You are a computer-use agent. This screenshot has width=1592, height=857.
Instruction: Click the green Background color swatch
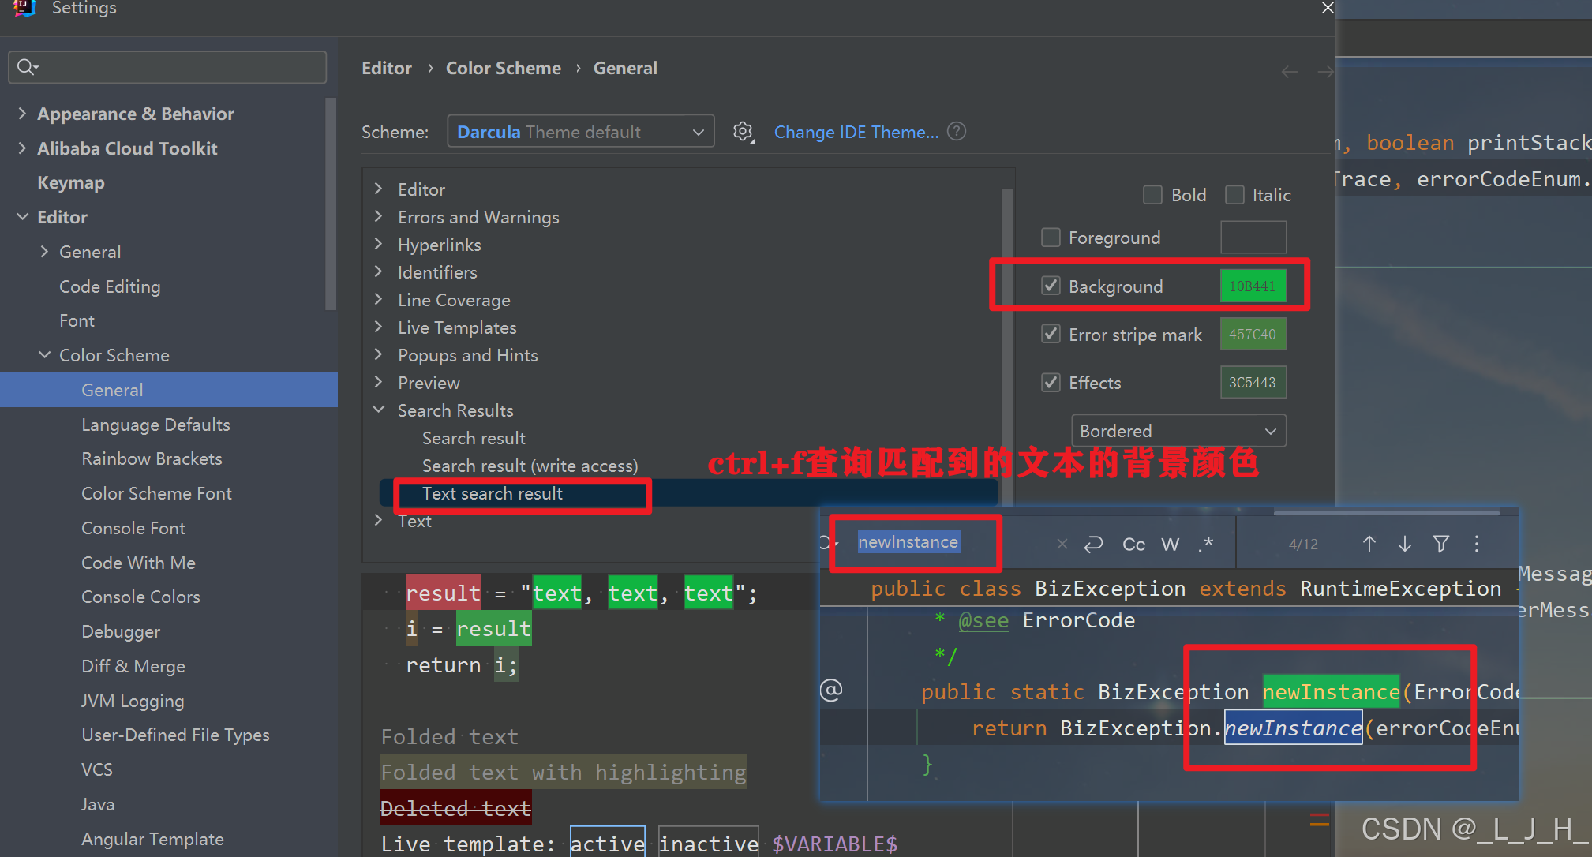pos(1253,286)
